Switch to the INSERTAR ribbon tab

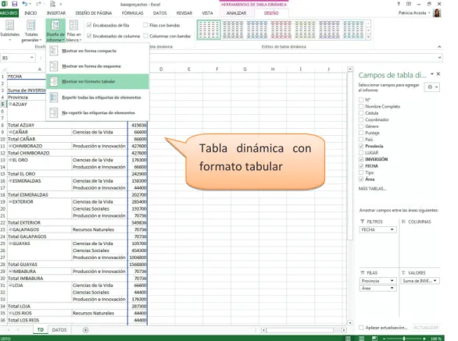[x=56, y=13]
